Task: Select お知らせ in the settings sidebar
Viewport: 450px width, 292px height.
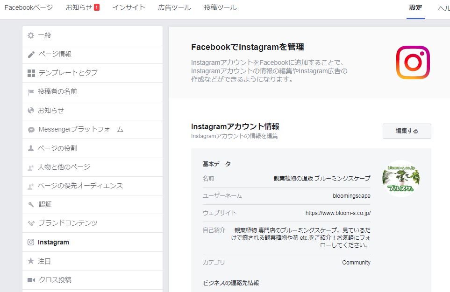Action: [93, 111]
